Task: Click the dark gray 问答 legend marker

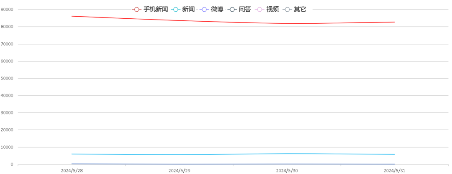Action: 232,9
